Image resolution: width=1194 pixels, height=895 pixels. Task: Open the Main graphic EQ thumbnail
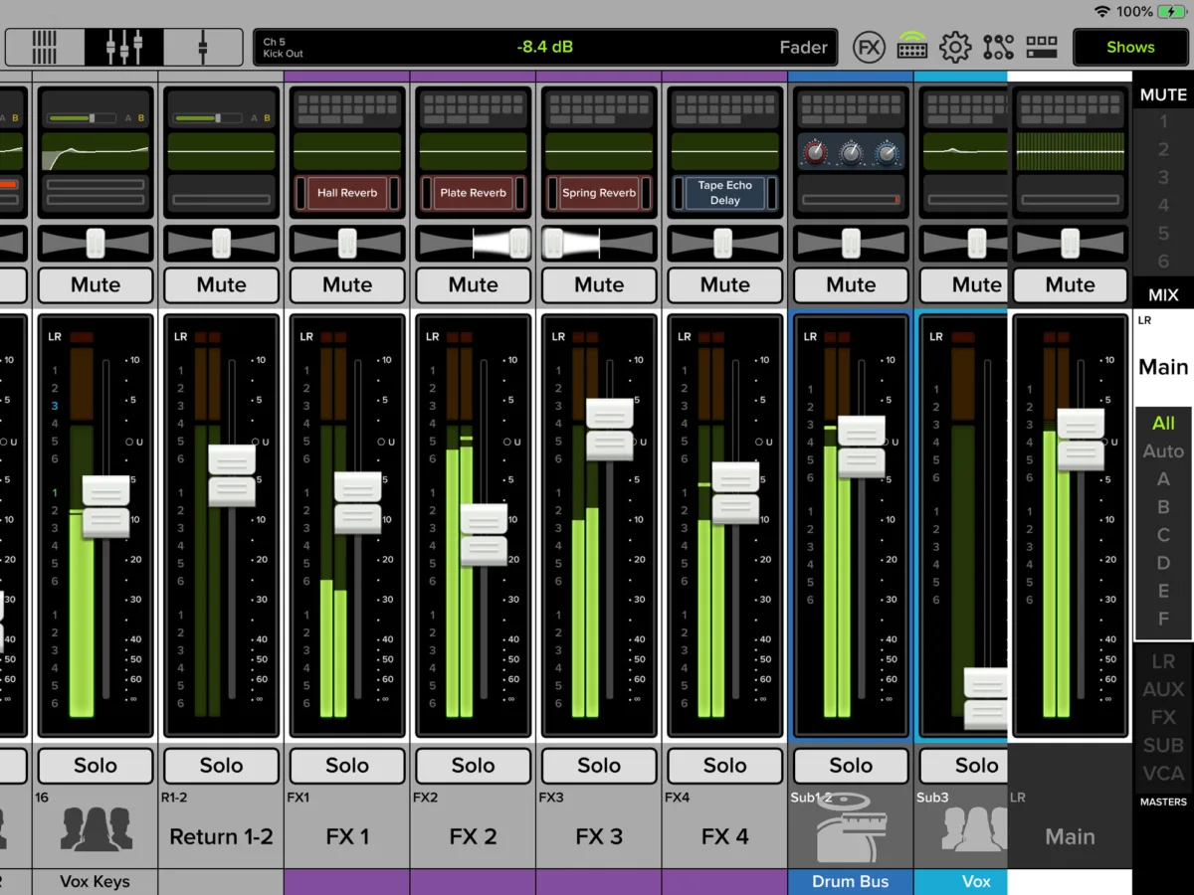1070,152
